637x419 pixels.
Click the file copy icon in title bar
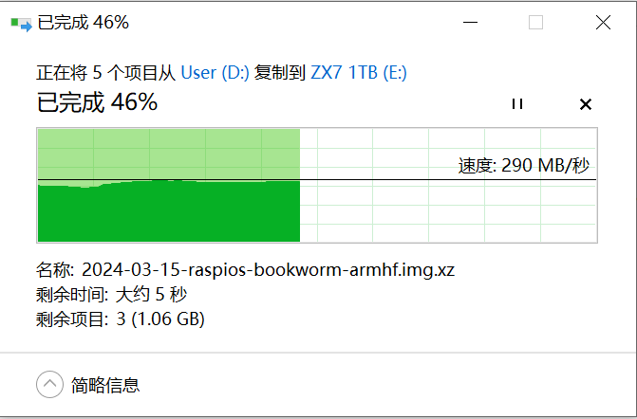[x=21, y=24]
